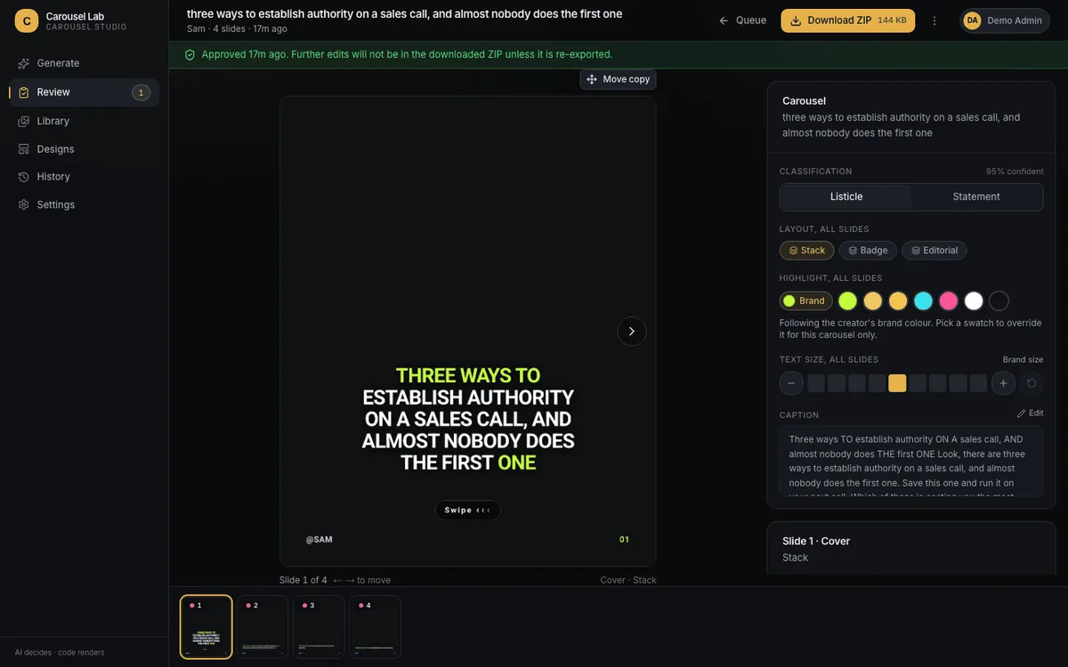Click the Review count badge showing 1
The height and width of the screenshot is (667, 1068).
click(141, 92)
